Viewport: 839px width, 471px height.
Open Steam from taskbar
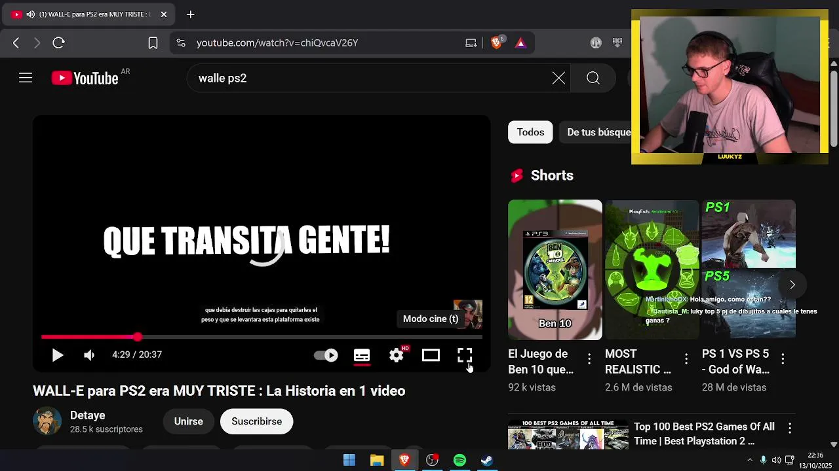(x=487, y=460)
